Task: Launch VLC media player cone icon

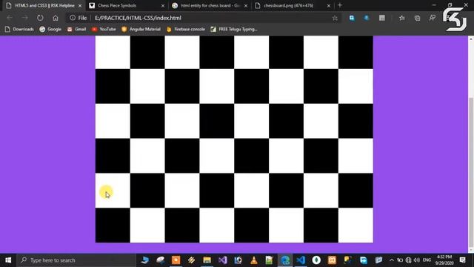Action: pos(253,260)
